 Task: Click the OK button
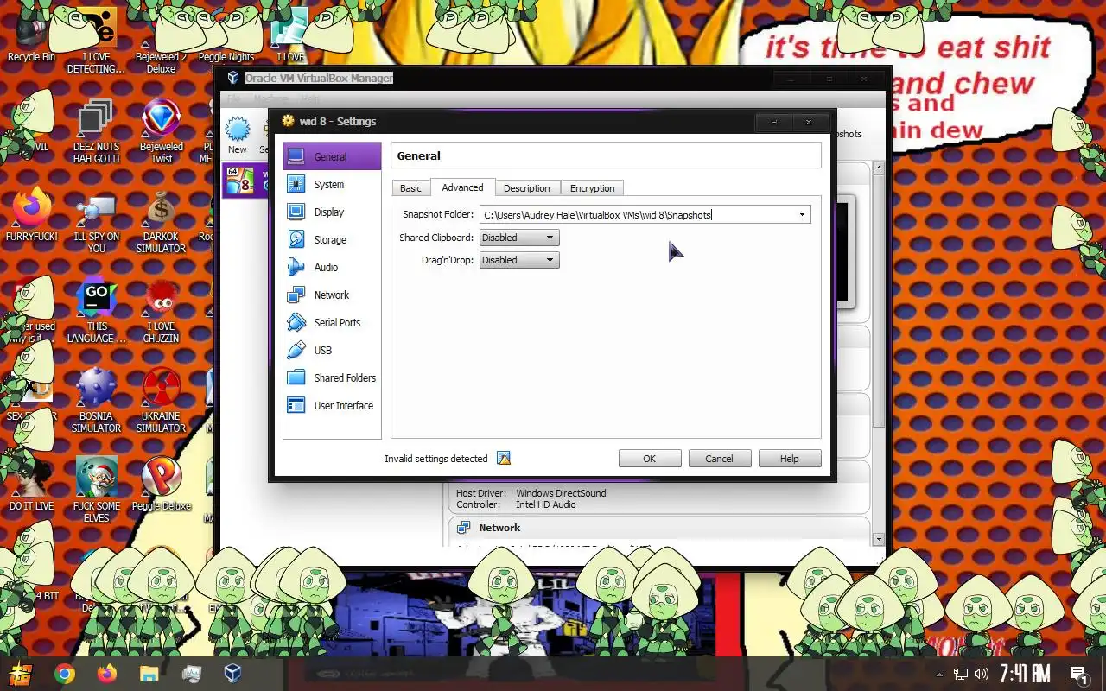[650, 459]
